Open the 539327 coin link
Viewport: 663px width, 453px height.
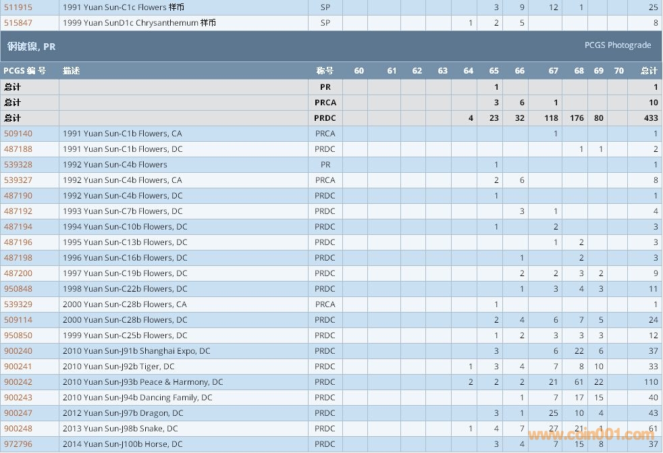click(x=18, y=180)
